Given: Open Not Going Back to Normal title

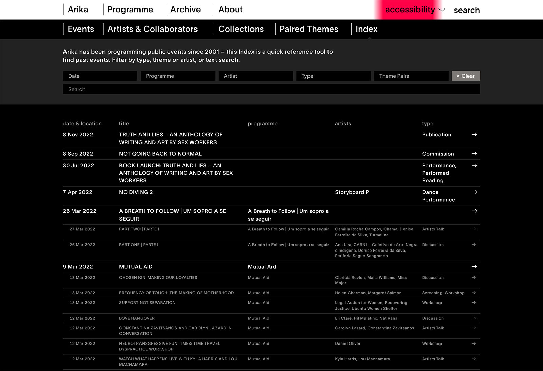Looking at the screenshot, I should tap(160, 154).
